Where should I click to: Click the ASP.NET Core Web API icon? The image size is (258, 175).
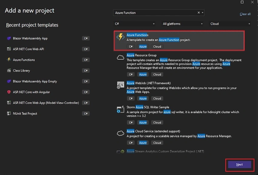pos(9,49)
